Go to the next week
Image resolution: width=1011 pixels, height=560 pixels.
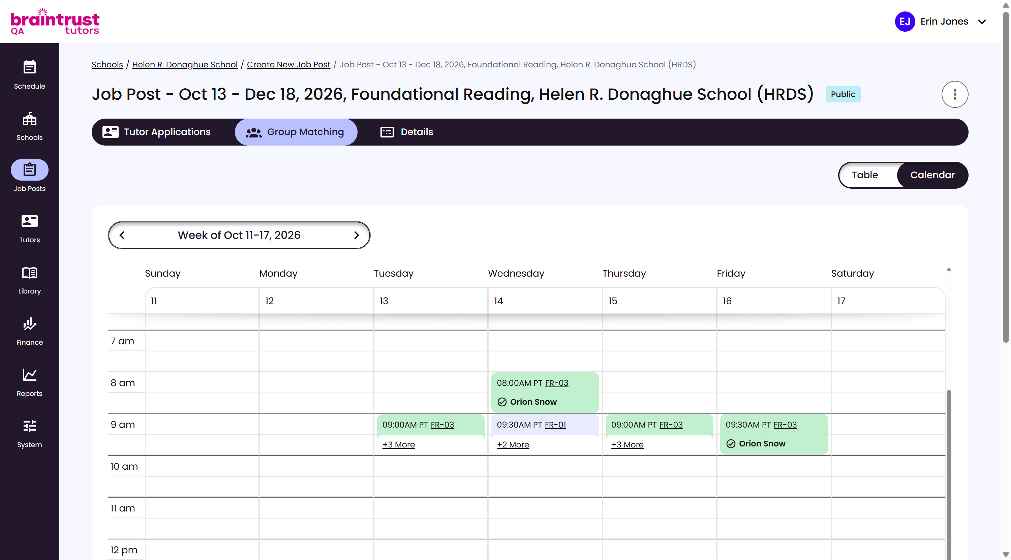(x=356, y=235)
